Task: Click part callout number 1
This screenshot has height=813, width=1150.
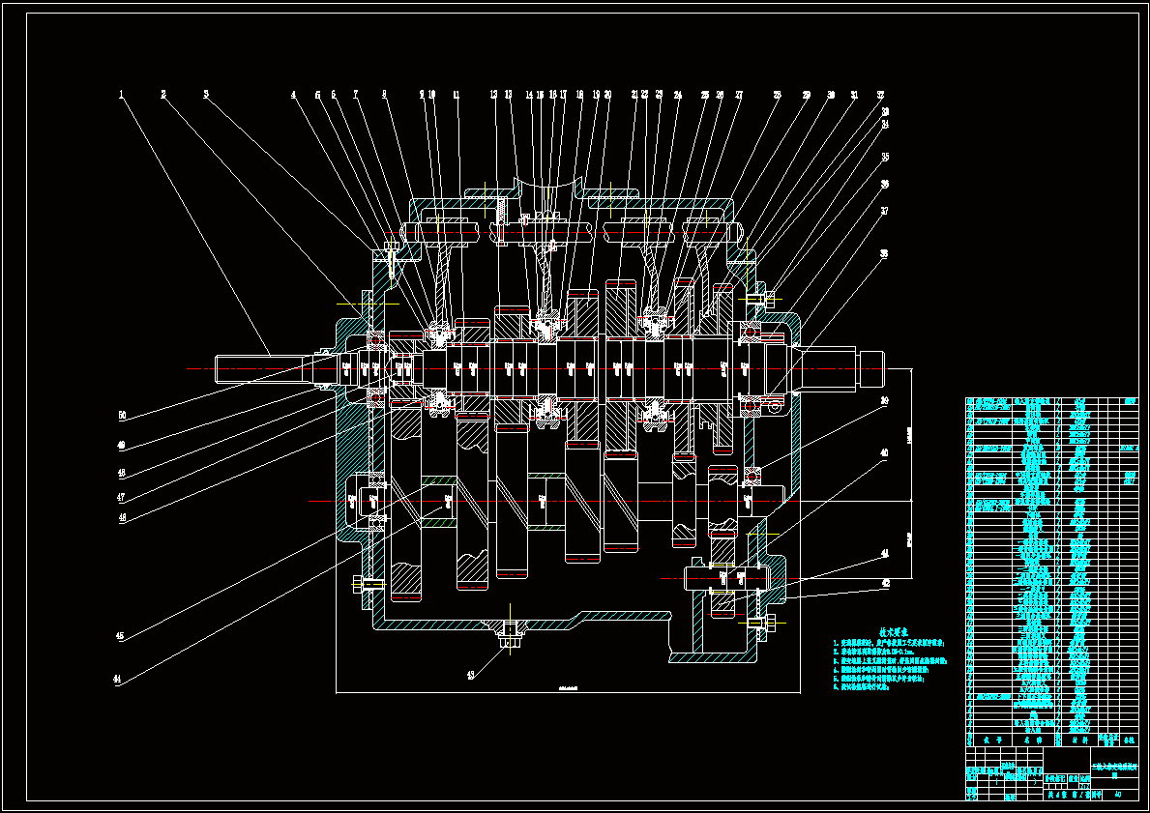Action: pyautogui.click(x=122, y=94)
